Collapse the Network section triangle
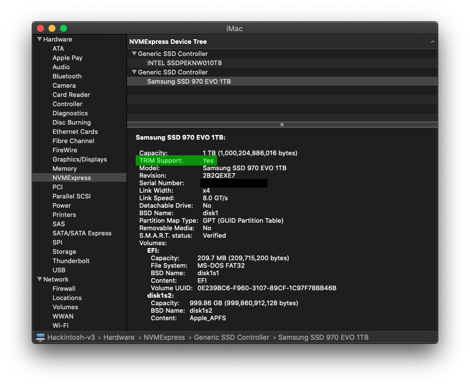Image resolution: width=470 pixels, height=386 pixels. coord(39,279)
